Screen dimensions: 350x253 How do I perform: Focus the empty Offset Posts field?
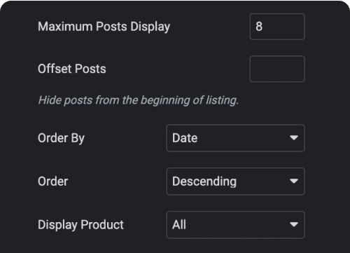(277, 69)
